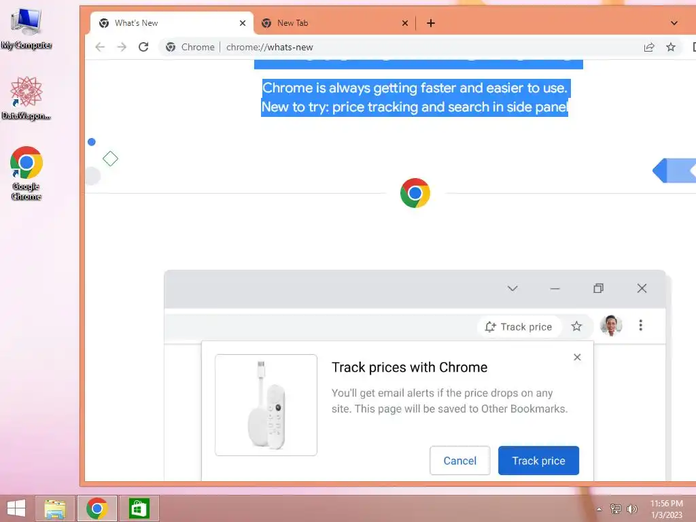Open the clock showing 11:56 PM
Viewport: 696px width, 522px height.
pyautogui.click(x=666, y=509)
